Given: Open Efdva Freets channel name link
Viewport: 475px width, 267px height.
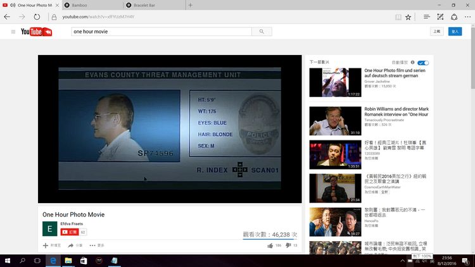Looking at the screenshot, I should 72,224.
